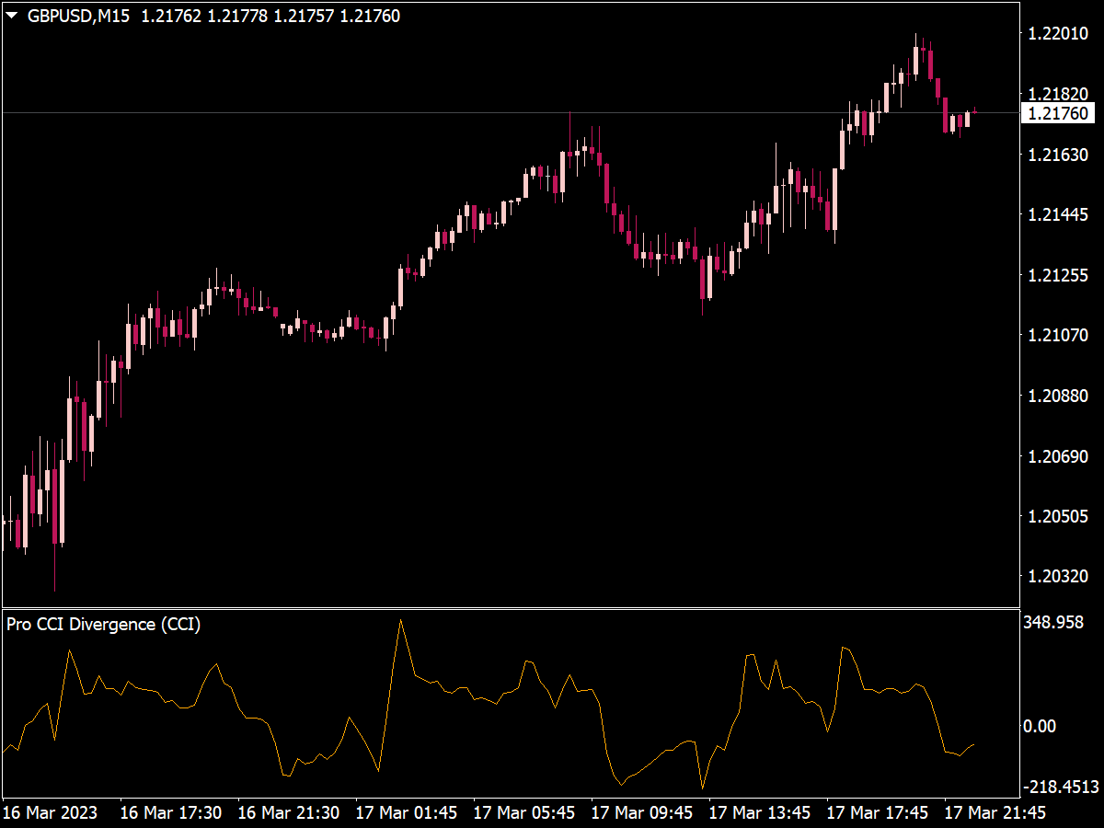The image size is (1104, 828).
Task: Click the current price tag 1.21760
Action: pyautogui.click(x=1060, y=112)
